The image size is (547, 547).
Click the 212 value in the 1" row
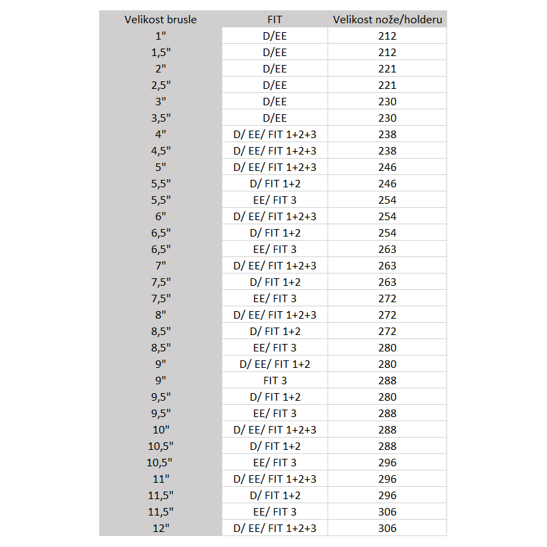pyautogui.click(x=387, y=36)
